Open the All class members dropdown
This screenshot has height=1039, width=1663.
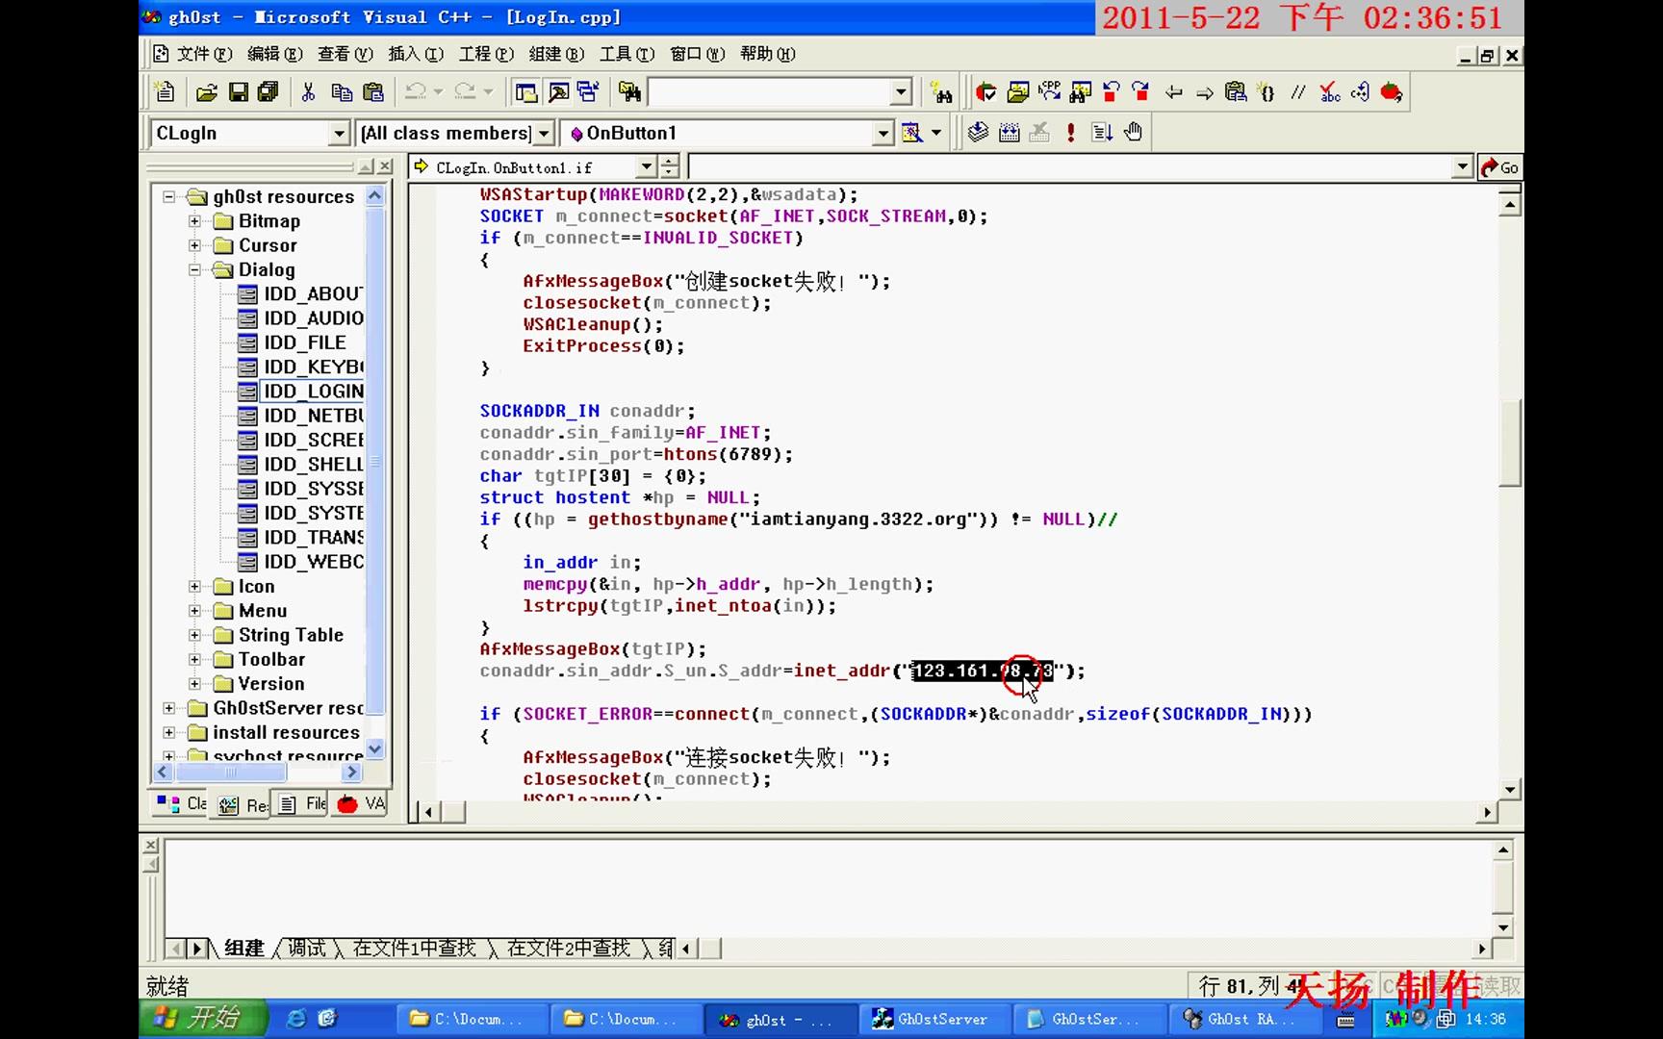[x=545, y=134]
